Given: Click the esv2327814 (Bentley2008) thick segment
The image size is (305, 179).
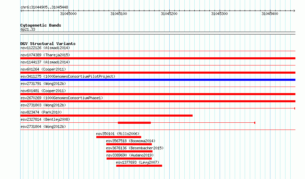Looking at the screenshot, I should click(x=134, y=123).
